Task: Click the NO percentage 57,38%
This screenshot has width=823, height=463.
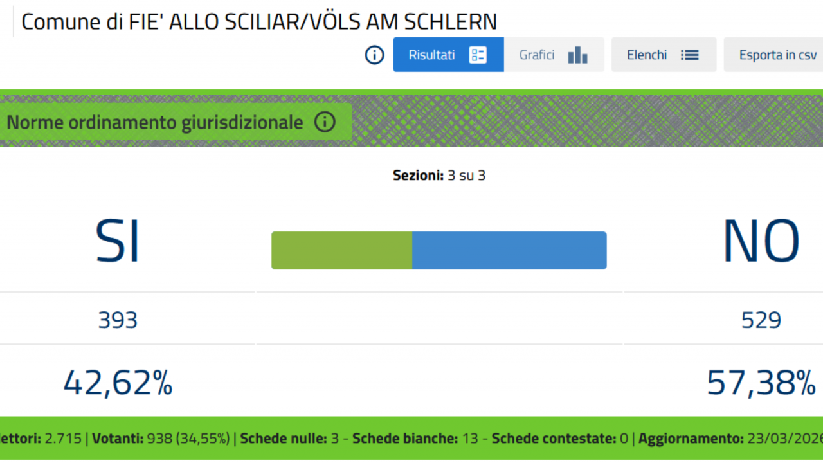Action: [x=761, y=383]
